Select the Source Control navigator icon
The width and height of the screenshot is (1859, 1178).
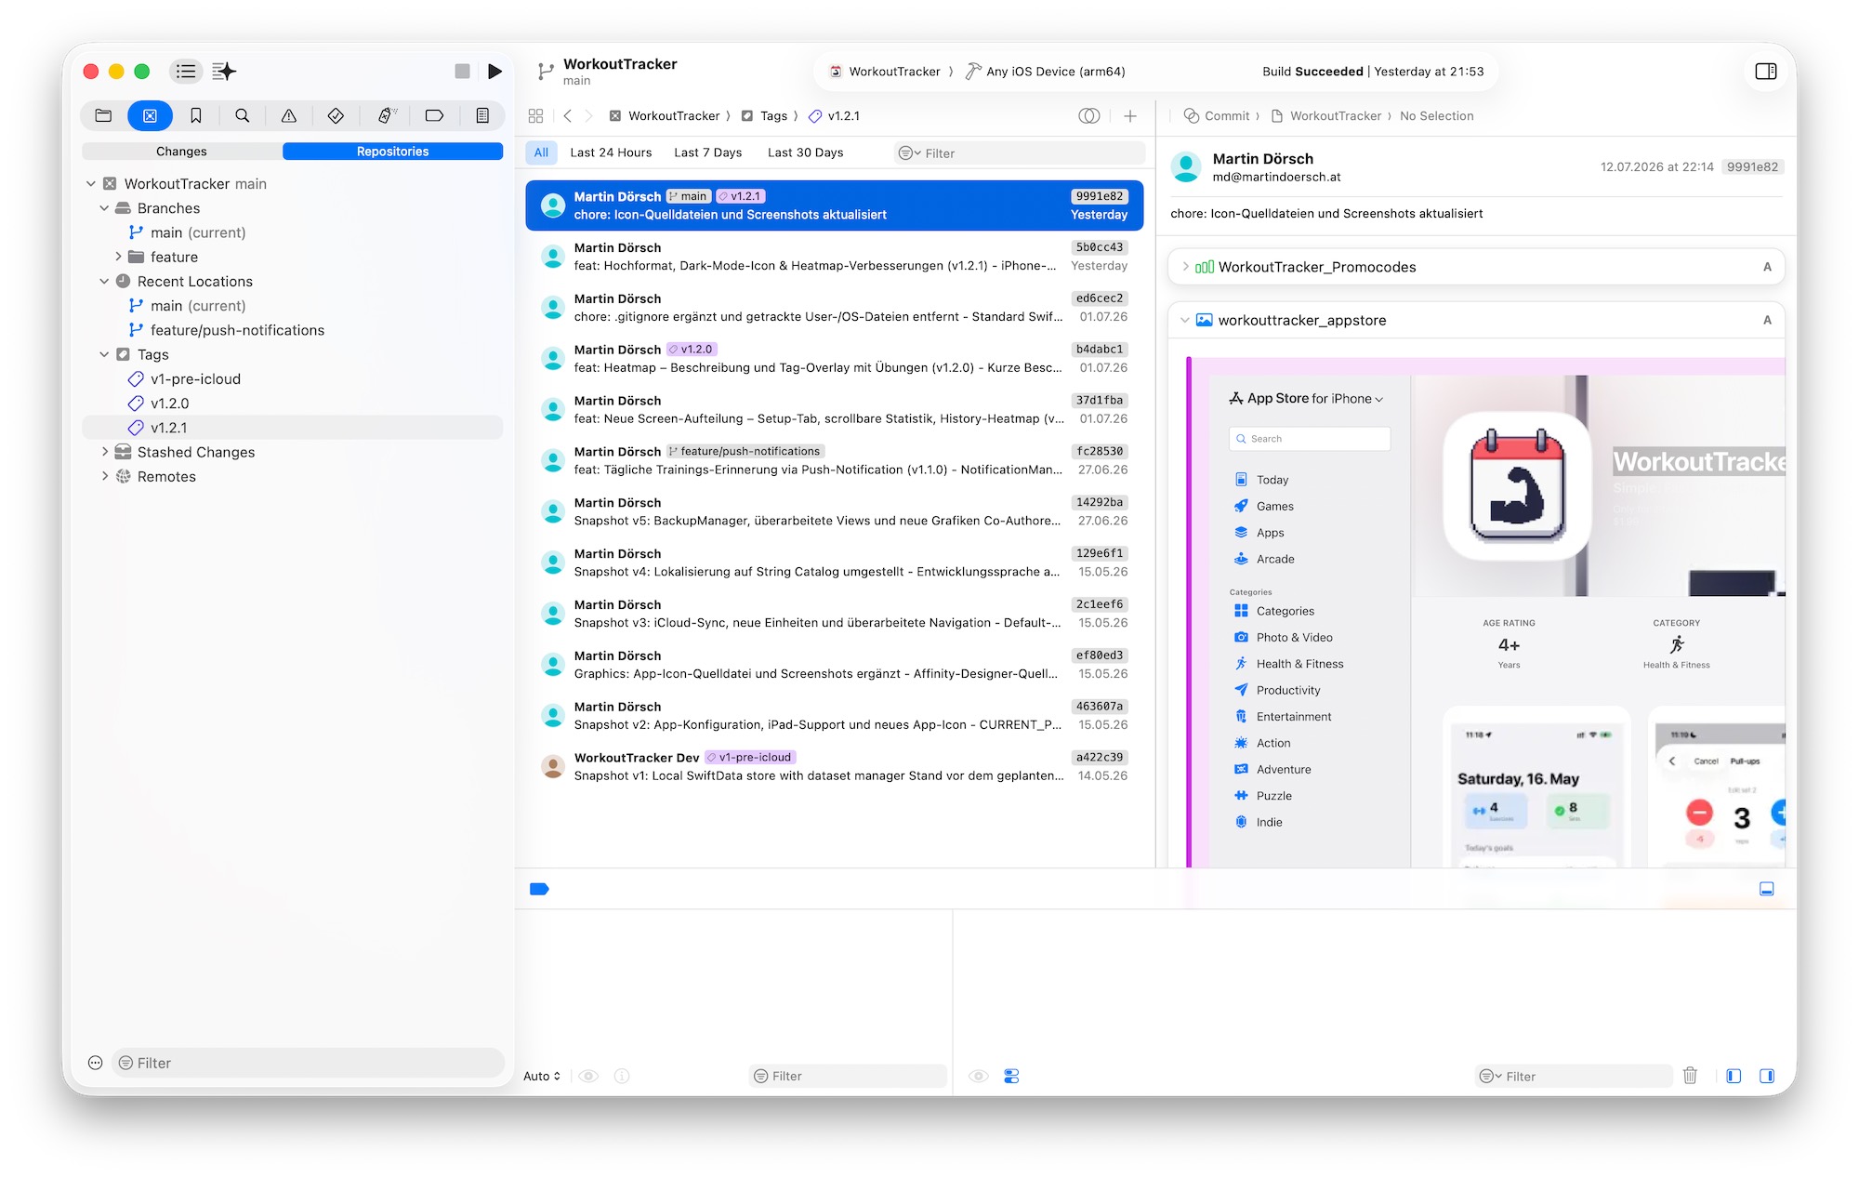click(x=150, y=116)
